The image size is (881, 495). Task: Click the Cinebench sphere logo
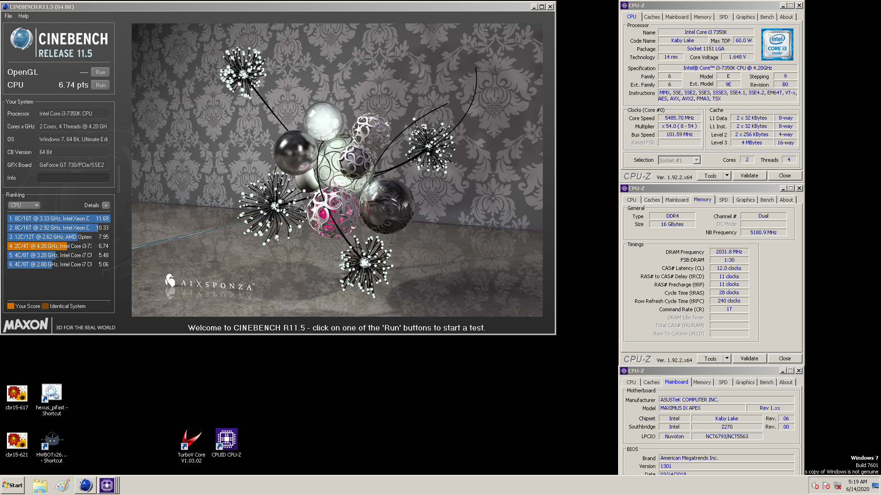(x=21, y=39)
